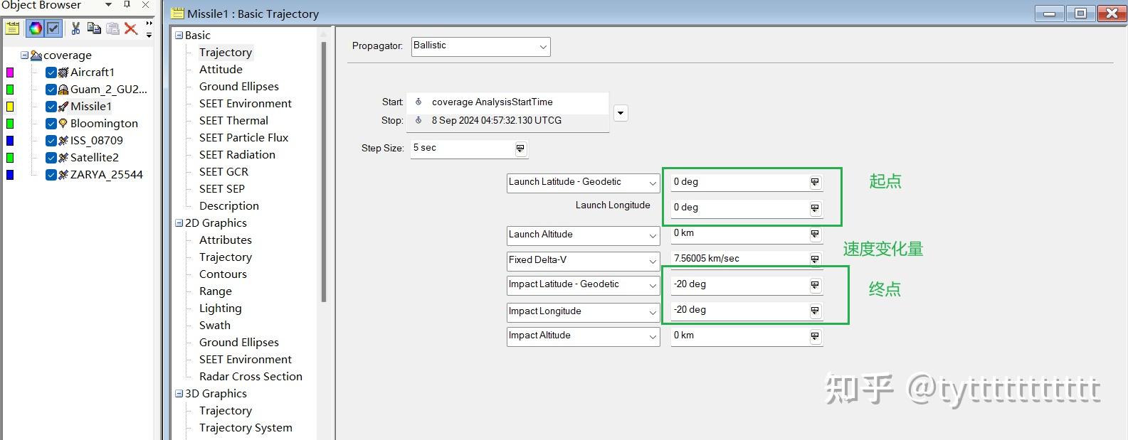
Task: Open Step Size unit converter icon
Action: click(520, 149)
